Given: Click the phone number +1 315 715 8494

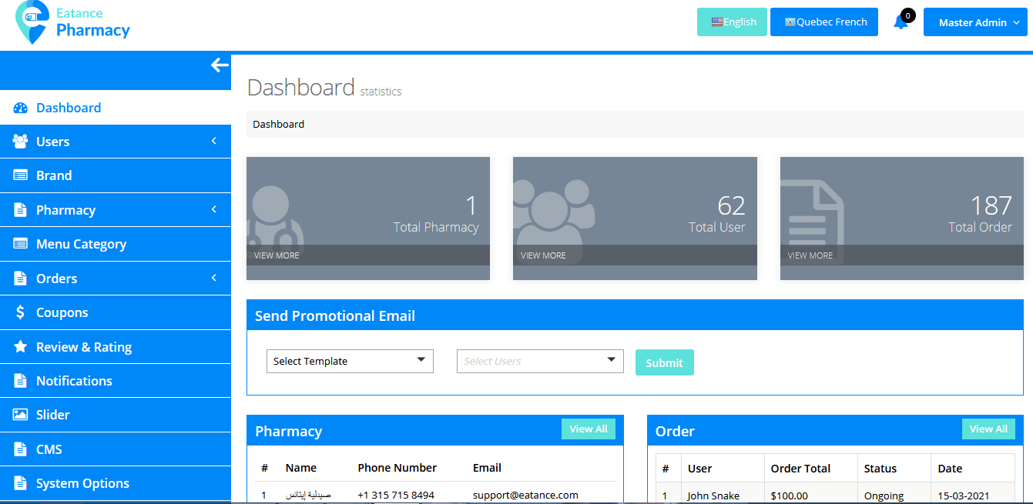Looking at the screenshot, I should (396, 495).
